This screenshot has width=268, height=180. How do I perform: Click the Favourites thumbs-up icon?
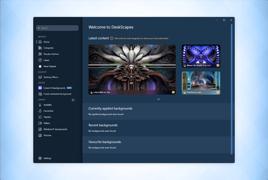coord(40,111)
